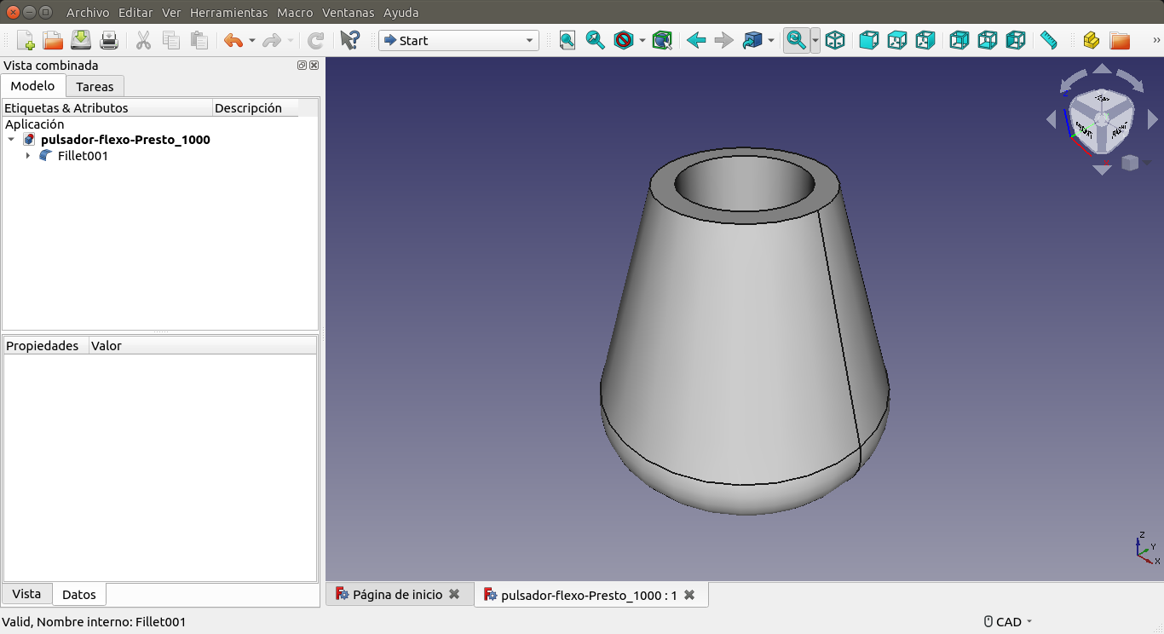Screen dimensions: 1164x634
Task: Open the CAD navigation style dropdown
Action: point(1008,622)
